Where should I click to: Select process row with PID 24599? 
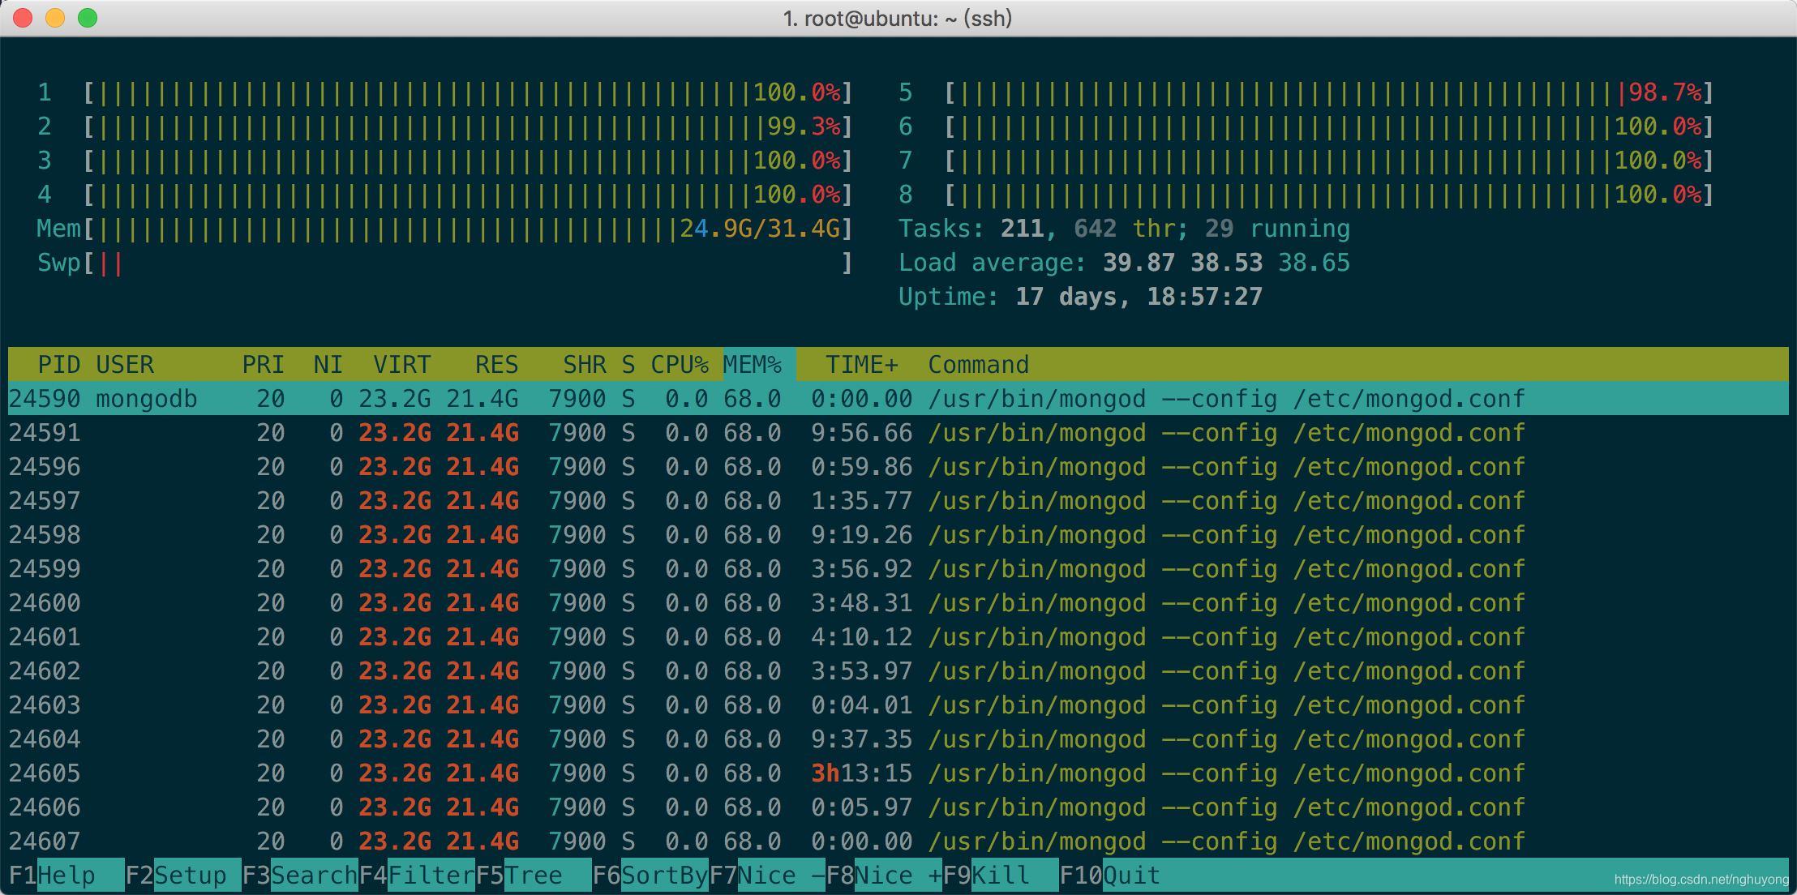pyautogui.click(x=898, y=569)
